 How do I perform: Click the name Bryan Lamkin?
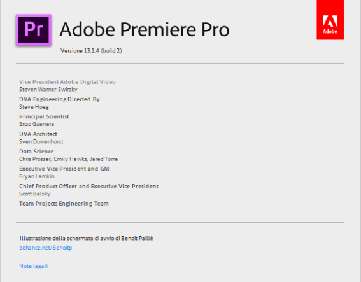[36, 176]
